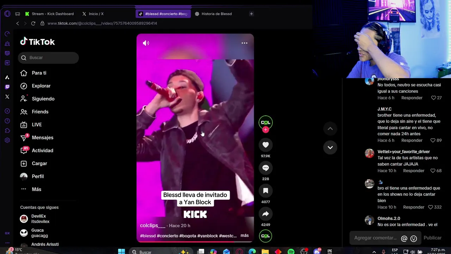Like jhondrysss comment with 27 likes
The height and width of the screenshot is (254, 451).
(x=433, y=98)
